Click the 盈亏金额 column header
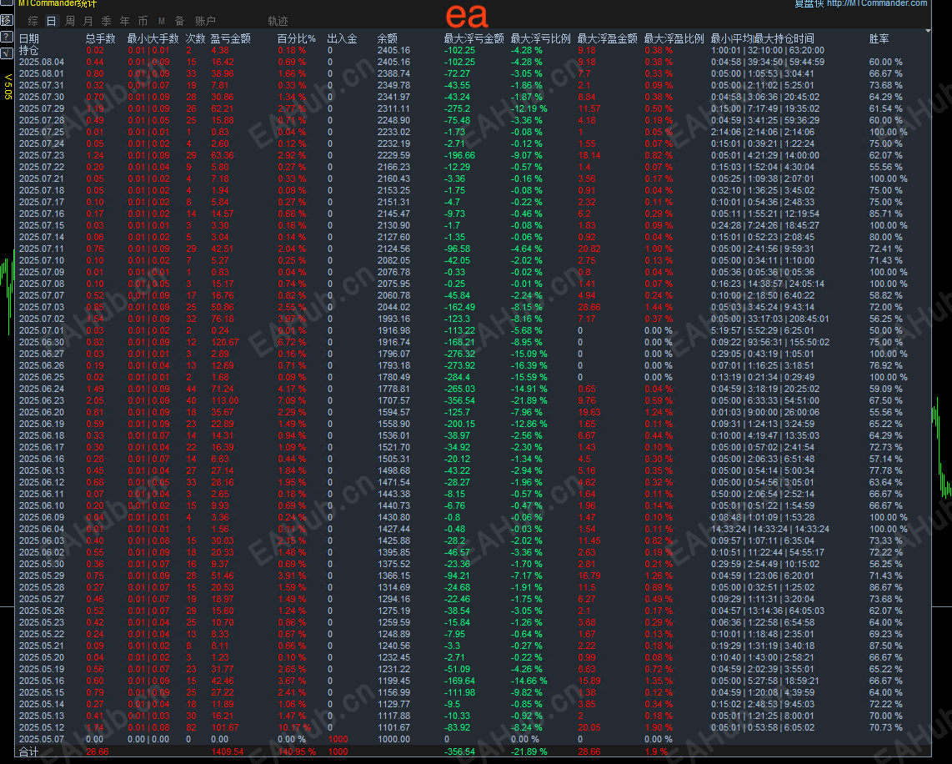Screen dimensions: 952x764 point(231,38)
